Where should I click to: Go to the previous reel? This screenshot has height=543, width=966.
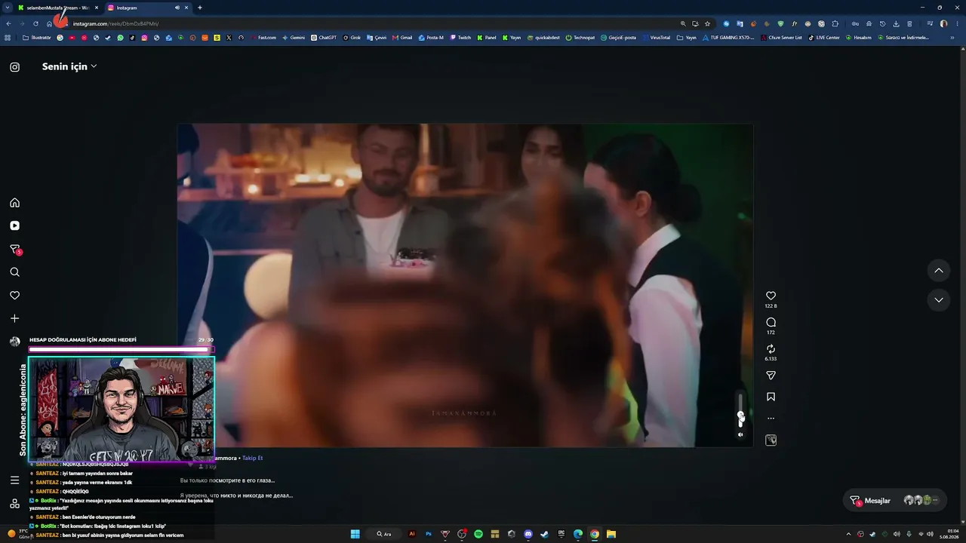(x=939, y=271)
